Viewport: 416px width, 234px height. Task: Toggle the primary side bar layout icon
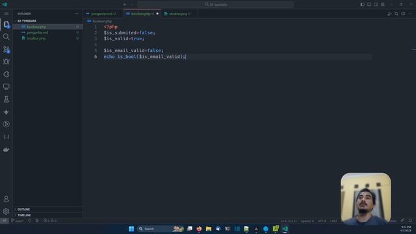[x=362, y=5]
